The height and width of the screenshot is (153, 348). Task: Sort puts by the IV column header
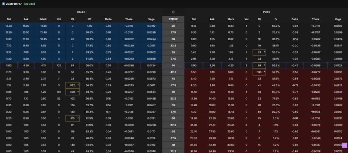pyautogui.click(x=276, y=19)
